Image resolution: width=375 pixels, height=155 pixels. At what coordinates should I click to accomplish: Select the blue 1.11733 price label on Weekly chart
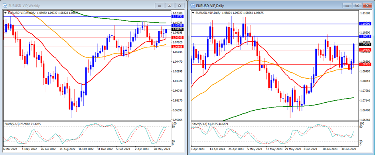(177, 16)
